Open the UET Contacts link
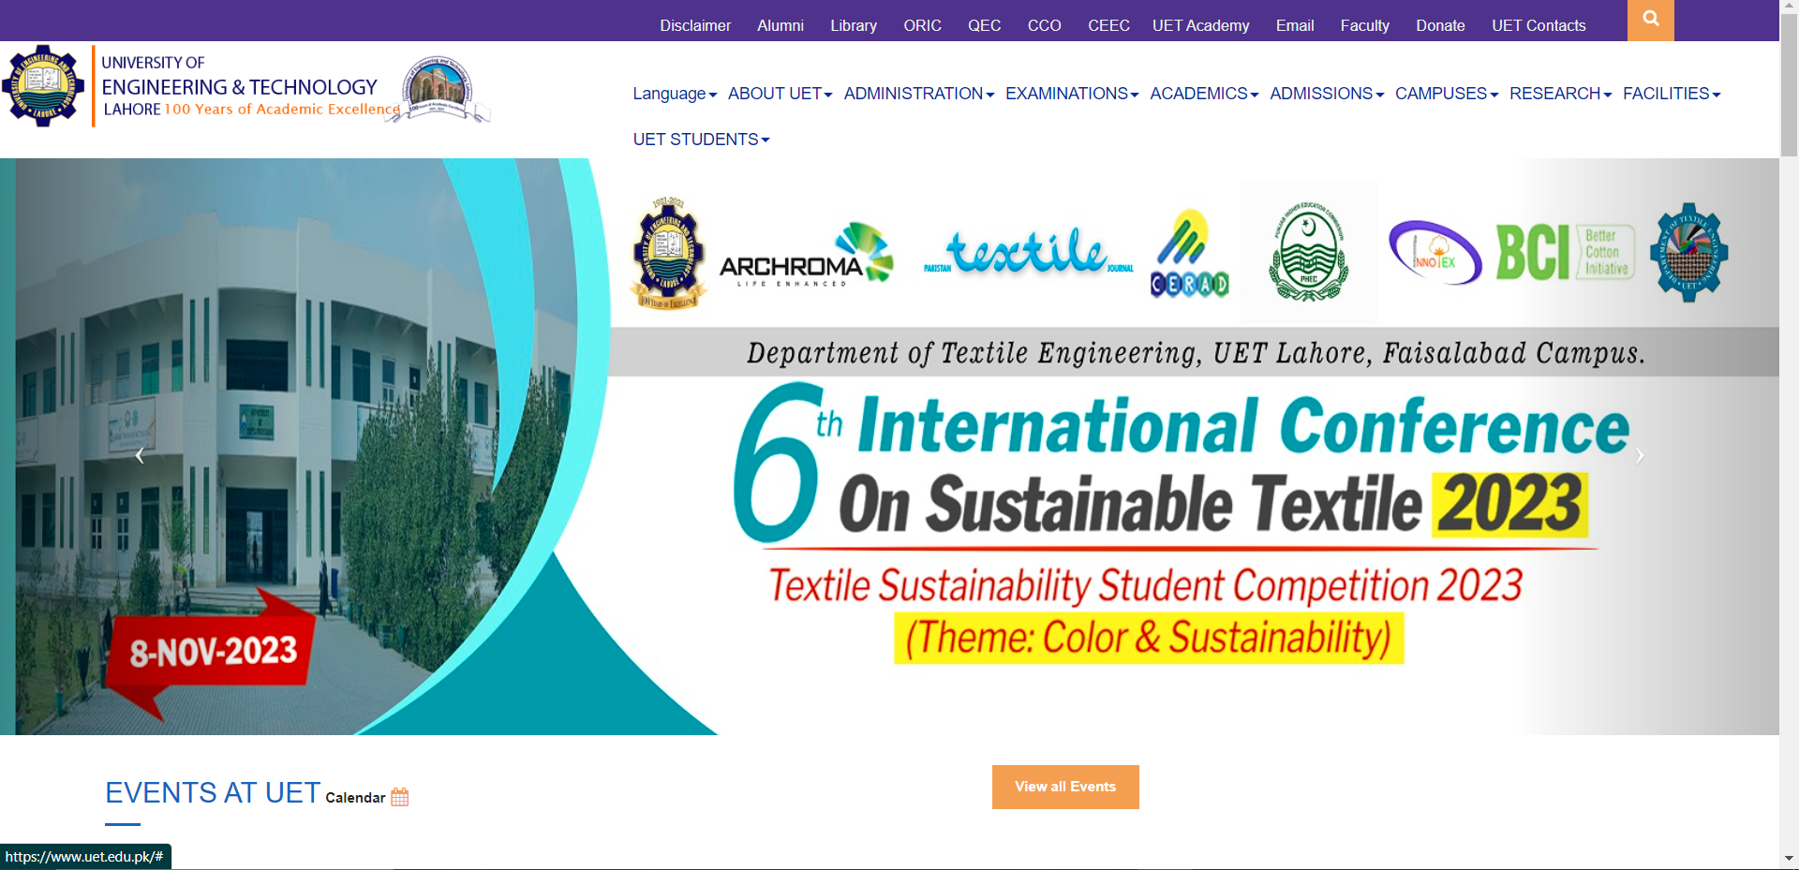Viewport: 1799px width, 870px height. pos(1539,25)
